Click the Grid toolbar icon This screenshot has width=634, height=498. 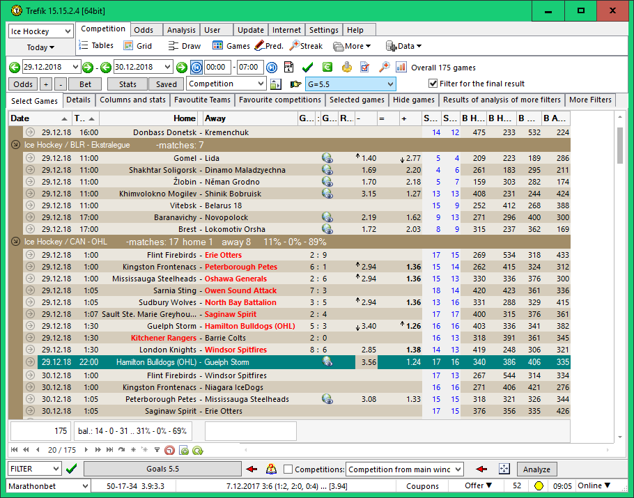click(137, 46)
